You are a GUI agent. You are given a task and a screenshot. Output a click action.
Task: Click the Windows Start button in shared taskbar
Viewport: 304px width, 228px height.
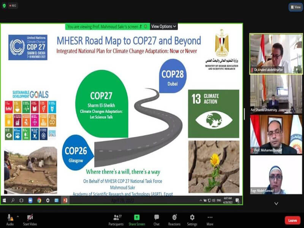tap(5, 200)
